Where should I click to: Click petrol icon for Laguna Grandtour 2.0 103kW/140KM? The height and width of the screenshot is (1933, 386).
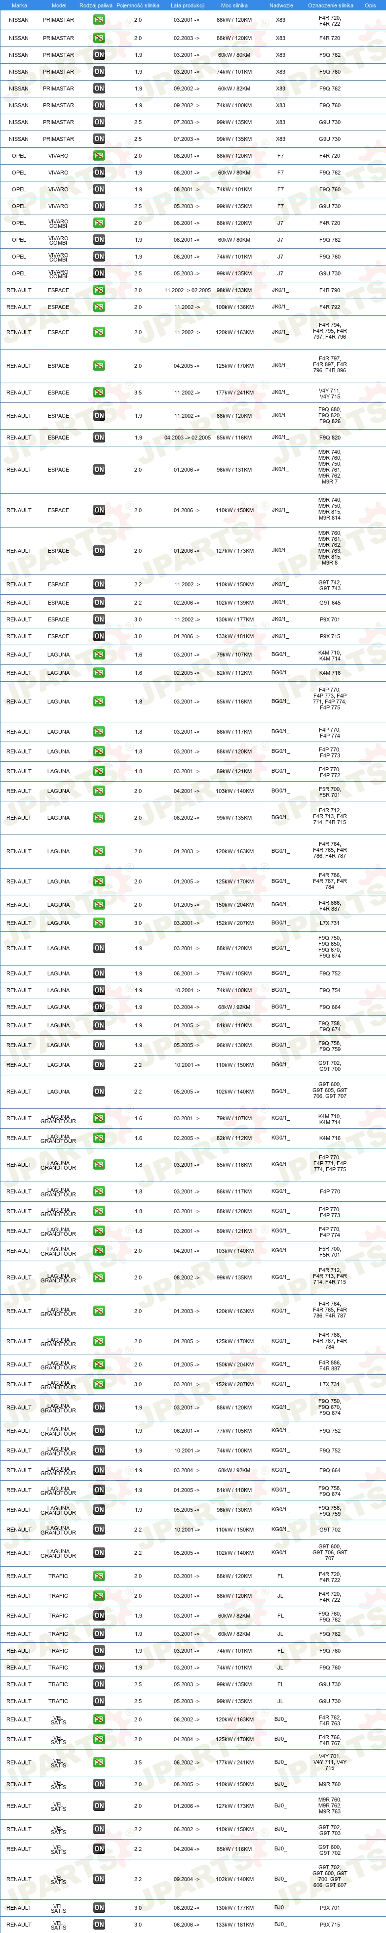click(x=99, y=1251)
